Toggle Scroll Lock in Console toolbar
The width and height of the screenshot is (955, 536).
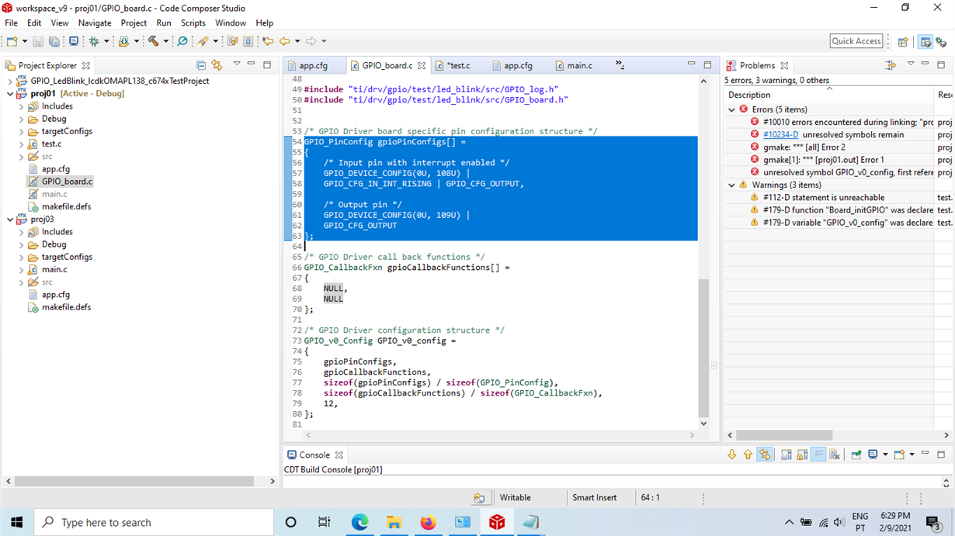[x=802, y=455]
